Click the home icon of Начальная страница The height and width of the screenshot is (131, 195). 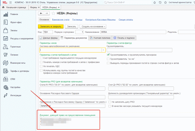point(4,7)
